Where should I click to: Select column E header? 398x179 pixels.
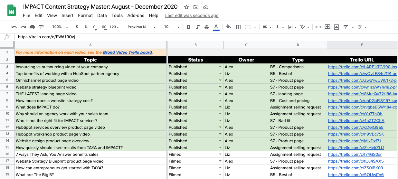click(x=362, y=45)
